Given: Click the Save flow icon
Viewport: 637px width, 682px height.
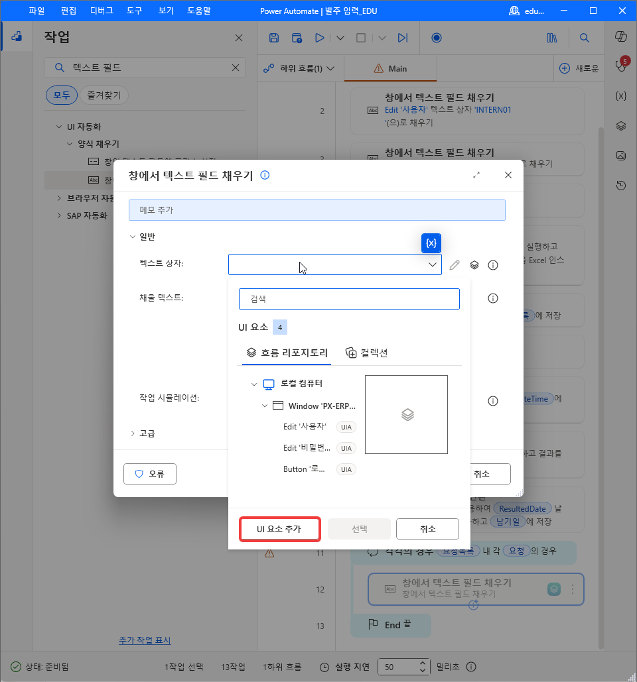Looking at the screenshot, I should (274, 38).
